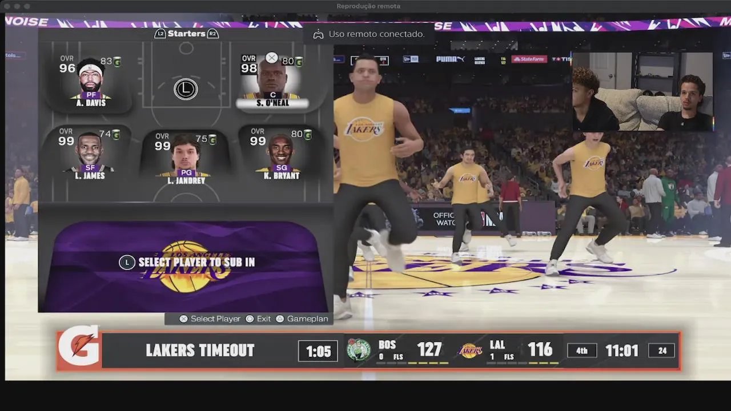The height and width of the screenshot is (411, 731).
Task: Click the State Farm ad board
Action: click(529, 59)
